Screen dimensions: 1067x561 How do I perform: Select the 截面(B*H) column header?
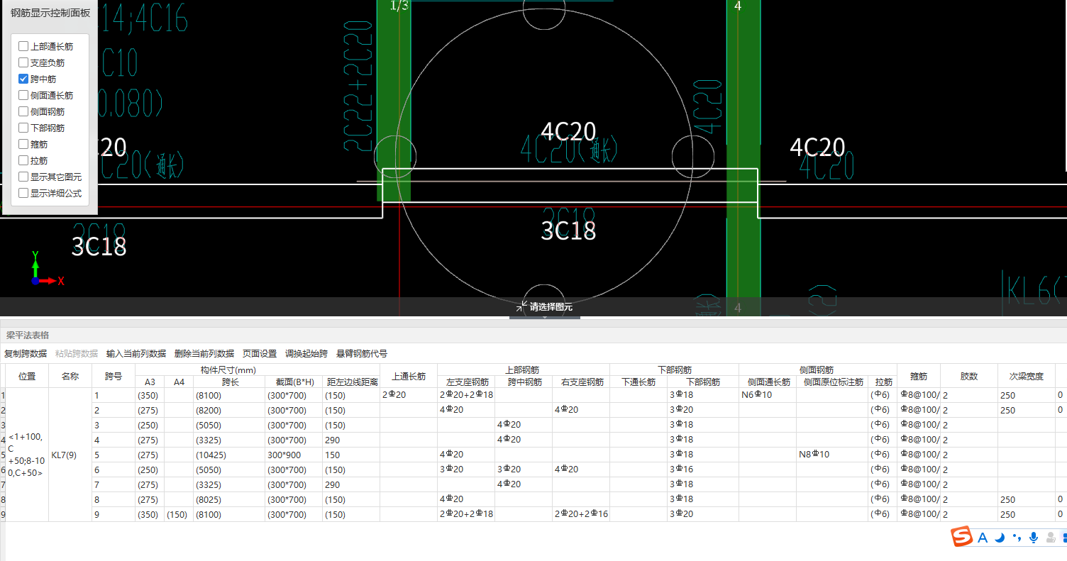coord(294,382)
